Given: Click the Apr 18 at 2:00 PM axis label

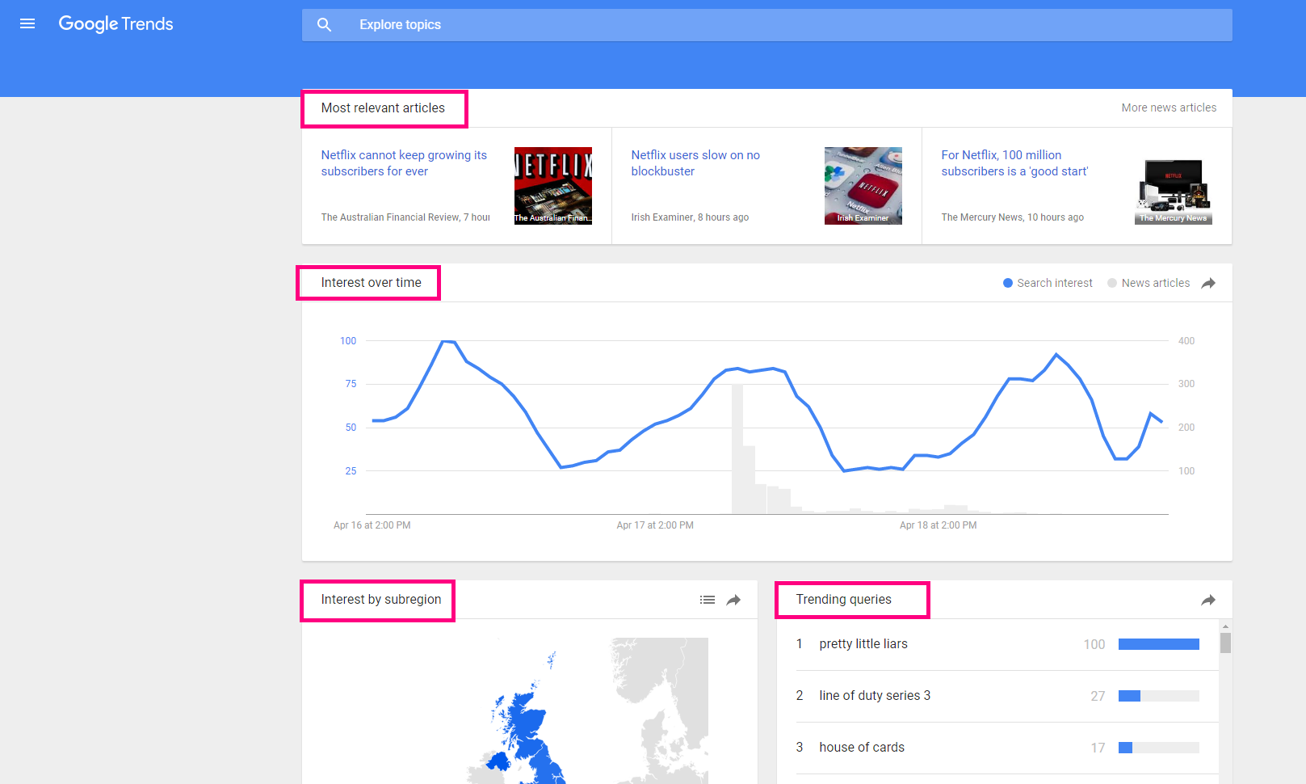Looking at the screenshot, I should 939,525.
